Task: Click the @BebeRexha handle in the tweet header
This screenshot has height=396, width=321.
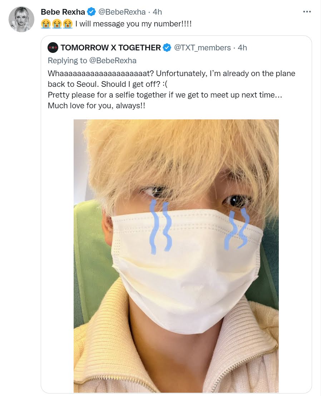Action: pos(122,12)
